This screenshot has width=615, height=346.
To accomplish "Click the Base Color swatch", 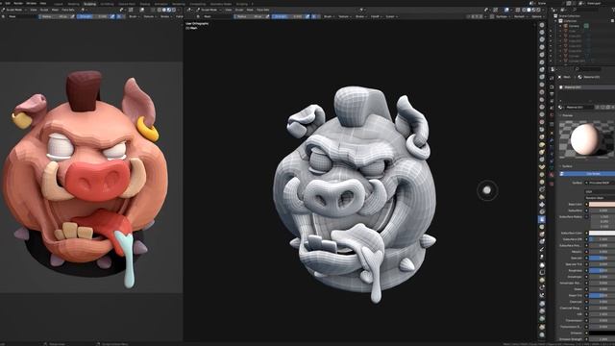I will 603,205.
